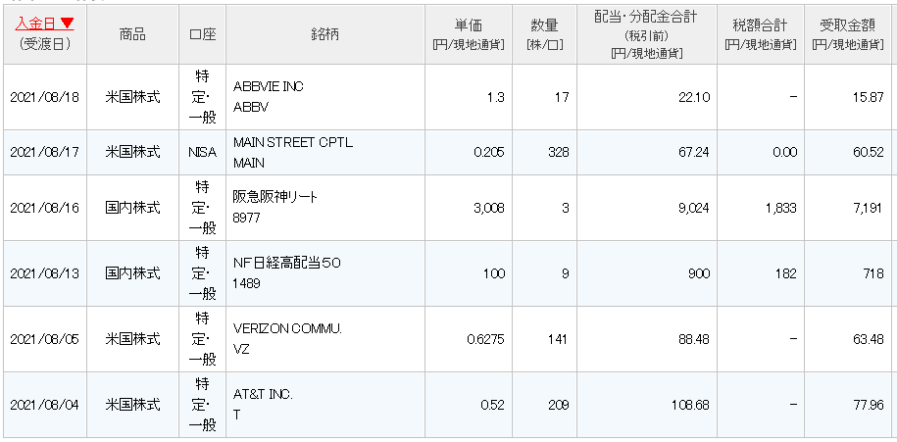Select the 口座 column header
This screenshot has height=442, width=897.
tap(203, 34)
